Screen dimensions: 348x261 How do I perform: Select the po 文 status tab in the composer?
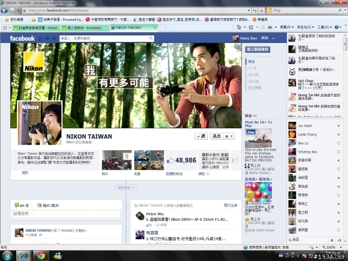(22, 206)
